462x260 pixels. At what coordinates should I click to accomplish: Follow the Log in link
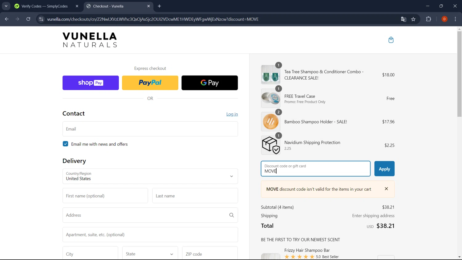[x=232, y=114]
